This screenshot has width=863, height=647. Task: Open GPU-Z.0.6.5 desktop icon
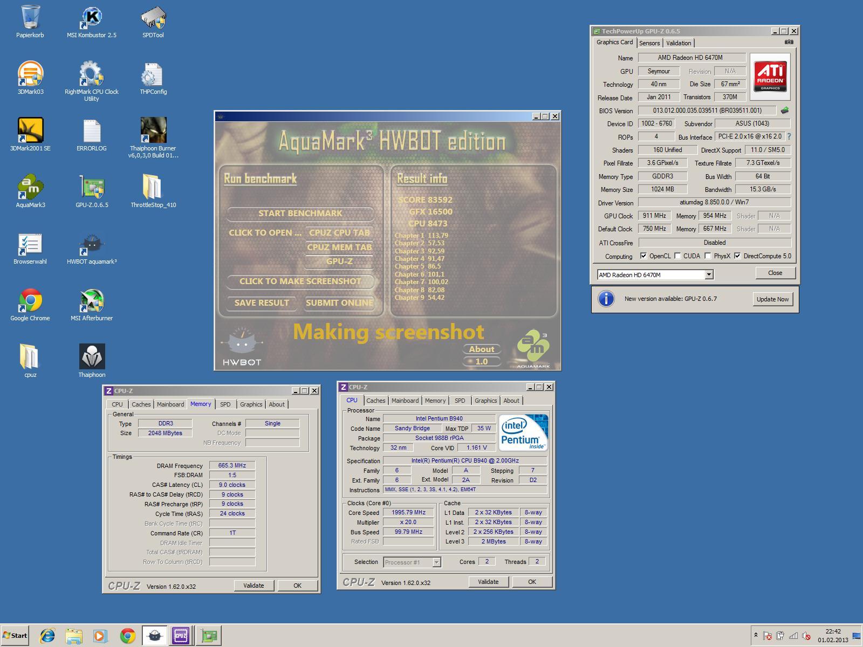92,191
